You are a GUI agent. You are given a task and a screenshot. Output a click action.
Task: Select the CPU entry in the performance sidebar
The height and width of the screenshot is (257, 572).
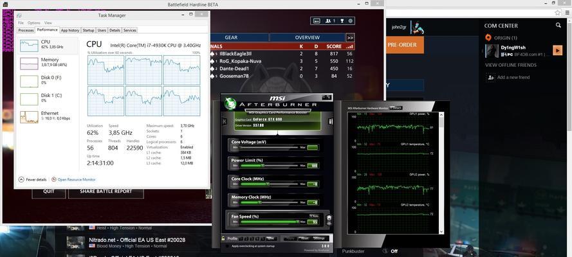pyautogui.click(x=48, y=46)
